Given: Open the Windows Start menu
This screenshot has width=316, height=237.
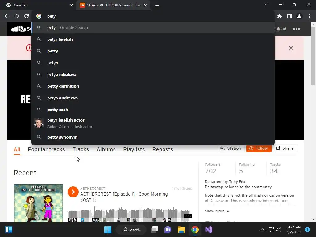Looking at the screenshot, I should coord(108,230).
